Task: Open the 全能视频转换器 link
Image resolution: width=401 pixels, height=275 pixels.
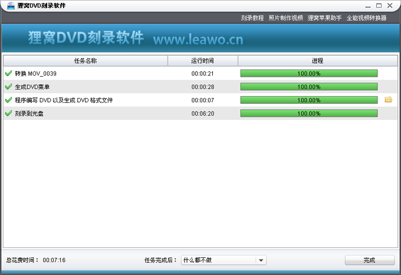Action: pos(366,18)
